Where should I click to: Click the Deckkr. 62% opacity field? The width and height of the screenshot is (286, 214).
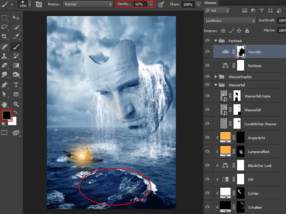click(140, 4)
